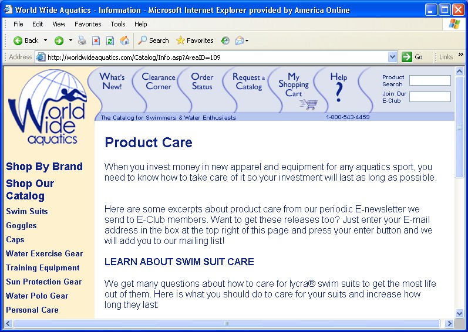Click the Product Search input field
The height and width of the screenshot is (332, 468).
[430, 80]
